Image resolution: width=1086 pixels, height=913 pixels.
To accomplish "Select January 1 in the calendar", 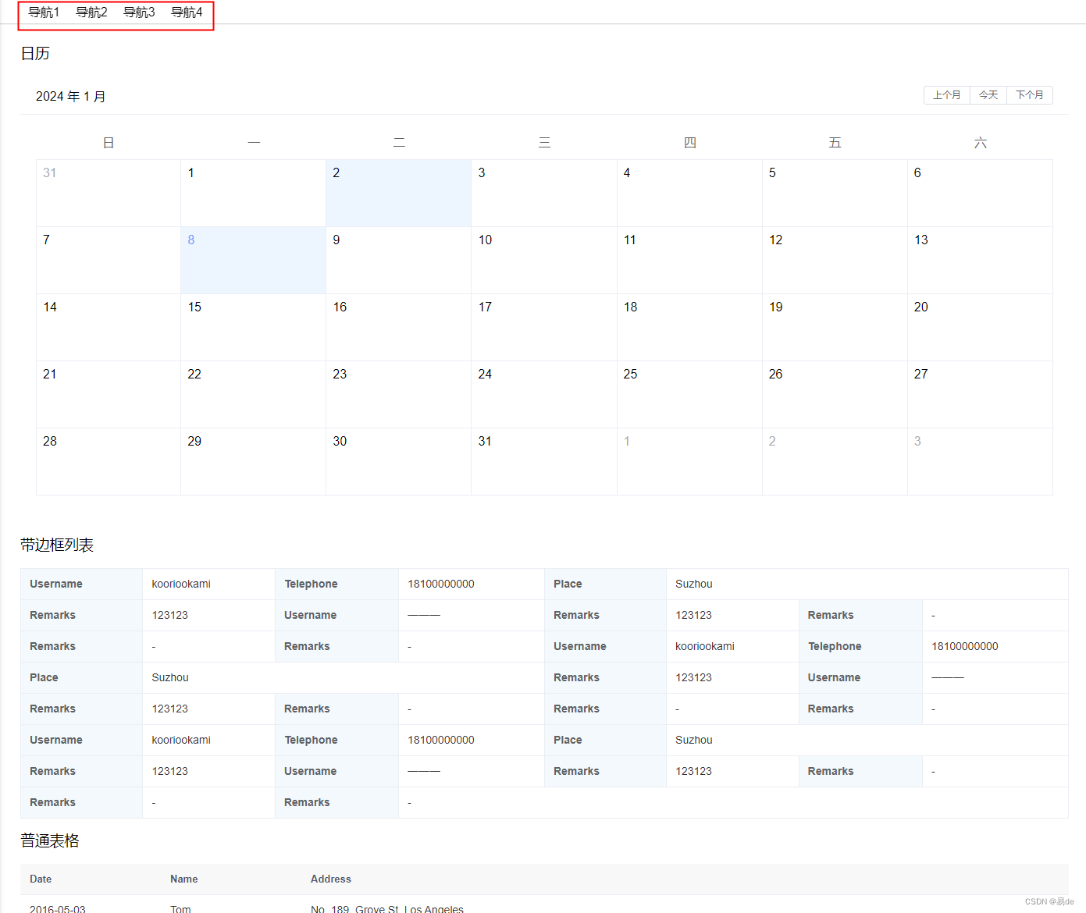I will click(x=253, y=194).
